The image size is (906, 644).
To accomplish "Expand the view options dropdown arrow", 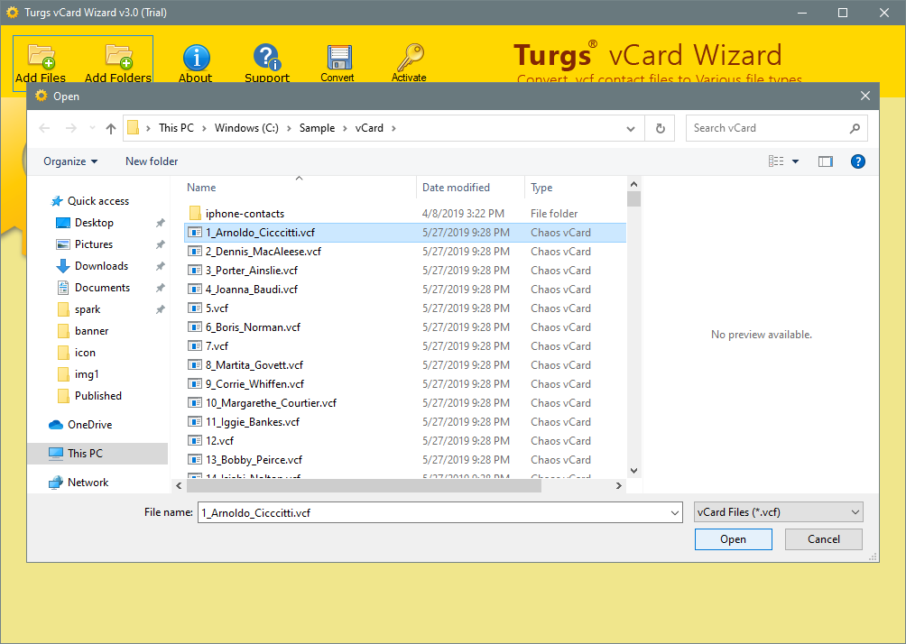I will coord(795,161).
